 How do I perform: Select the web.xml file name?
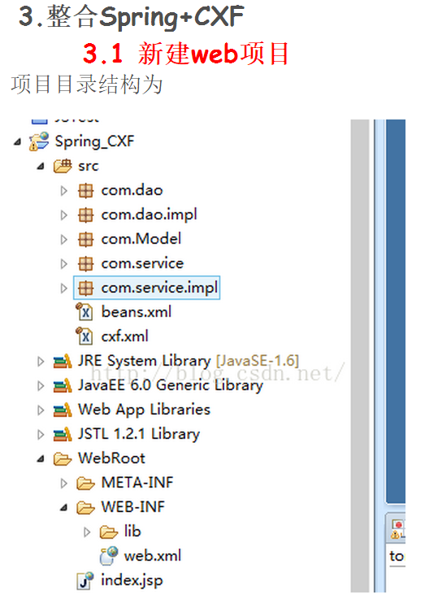coord(152,556)
